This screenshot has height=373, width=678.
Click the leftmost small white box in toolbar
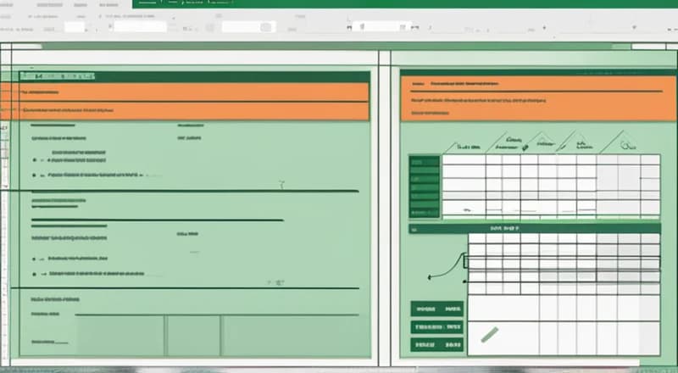[75, 27]
